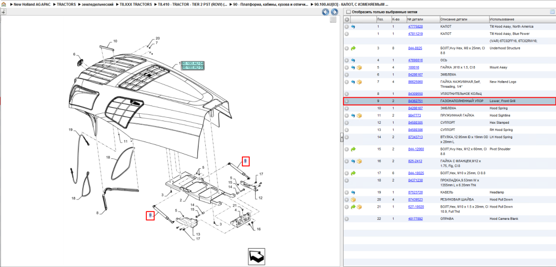
Task: Open 'T8.410 - TRACTOR - TIER 2 PST' breadcrumb
Action: [x=192, y=4]
